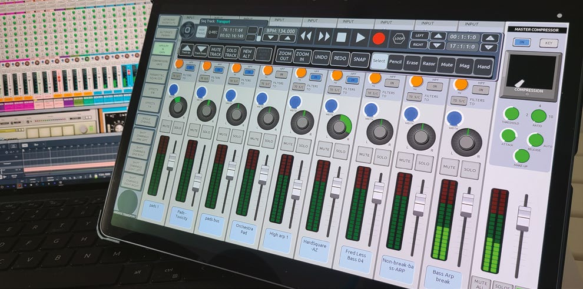Solo the HardSquare-AZ channel
The image size is (583, 289).
click(x=341, y=152)
